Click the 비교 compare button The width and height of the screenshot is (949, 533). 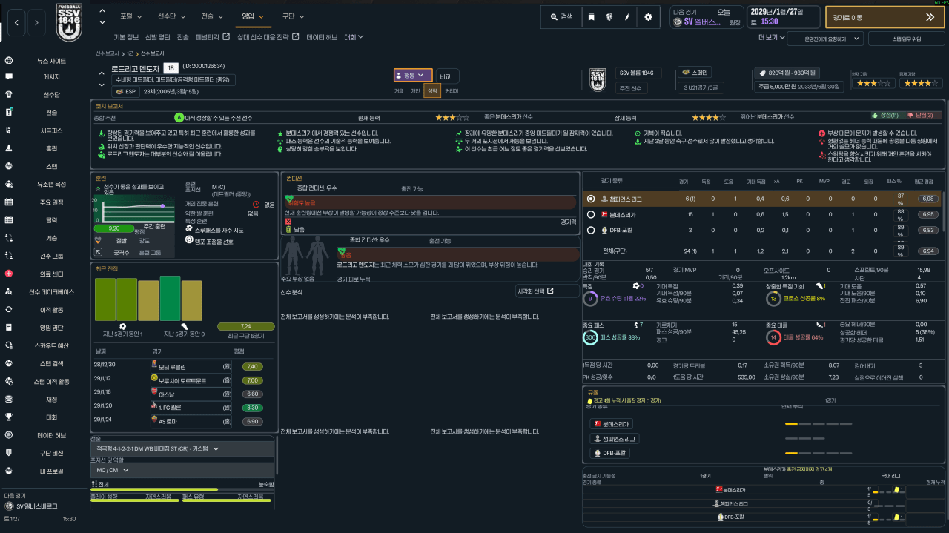coord(446,76)
